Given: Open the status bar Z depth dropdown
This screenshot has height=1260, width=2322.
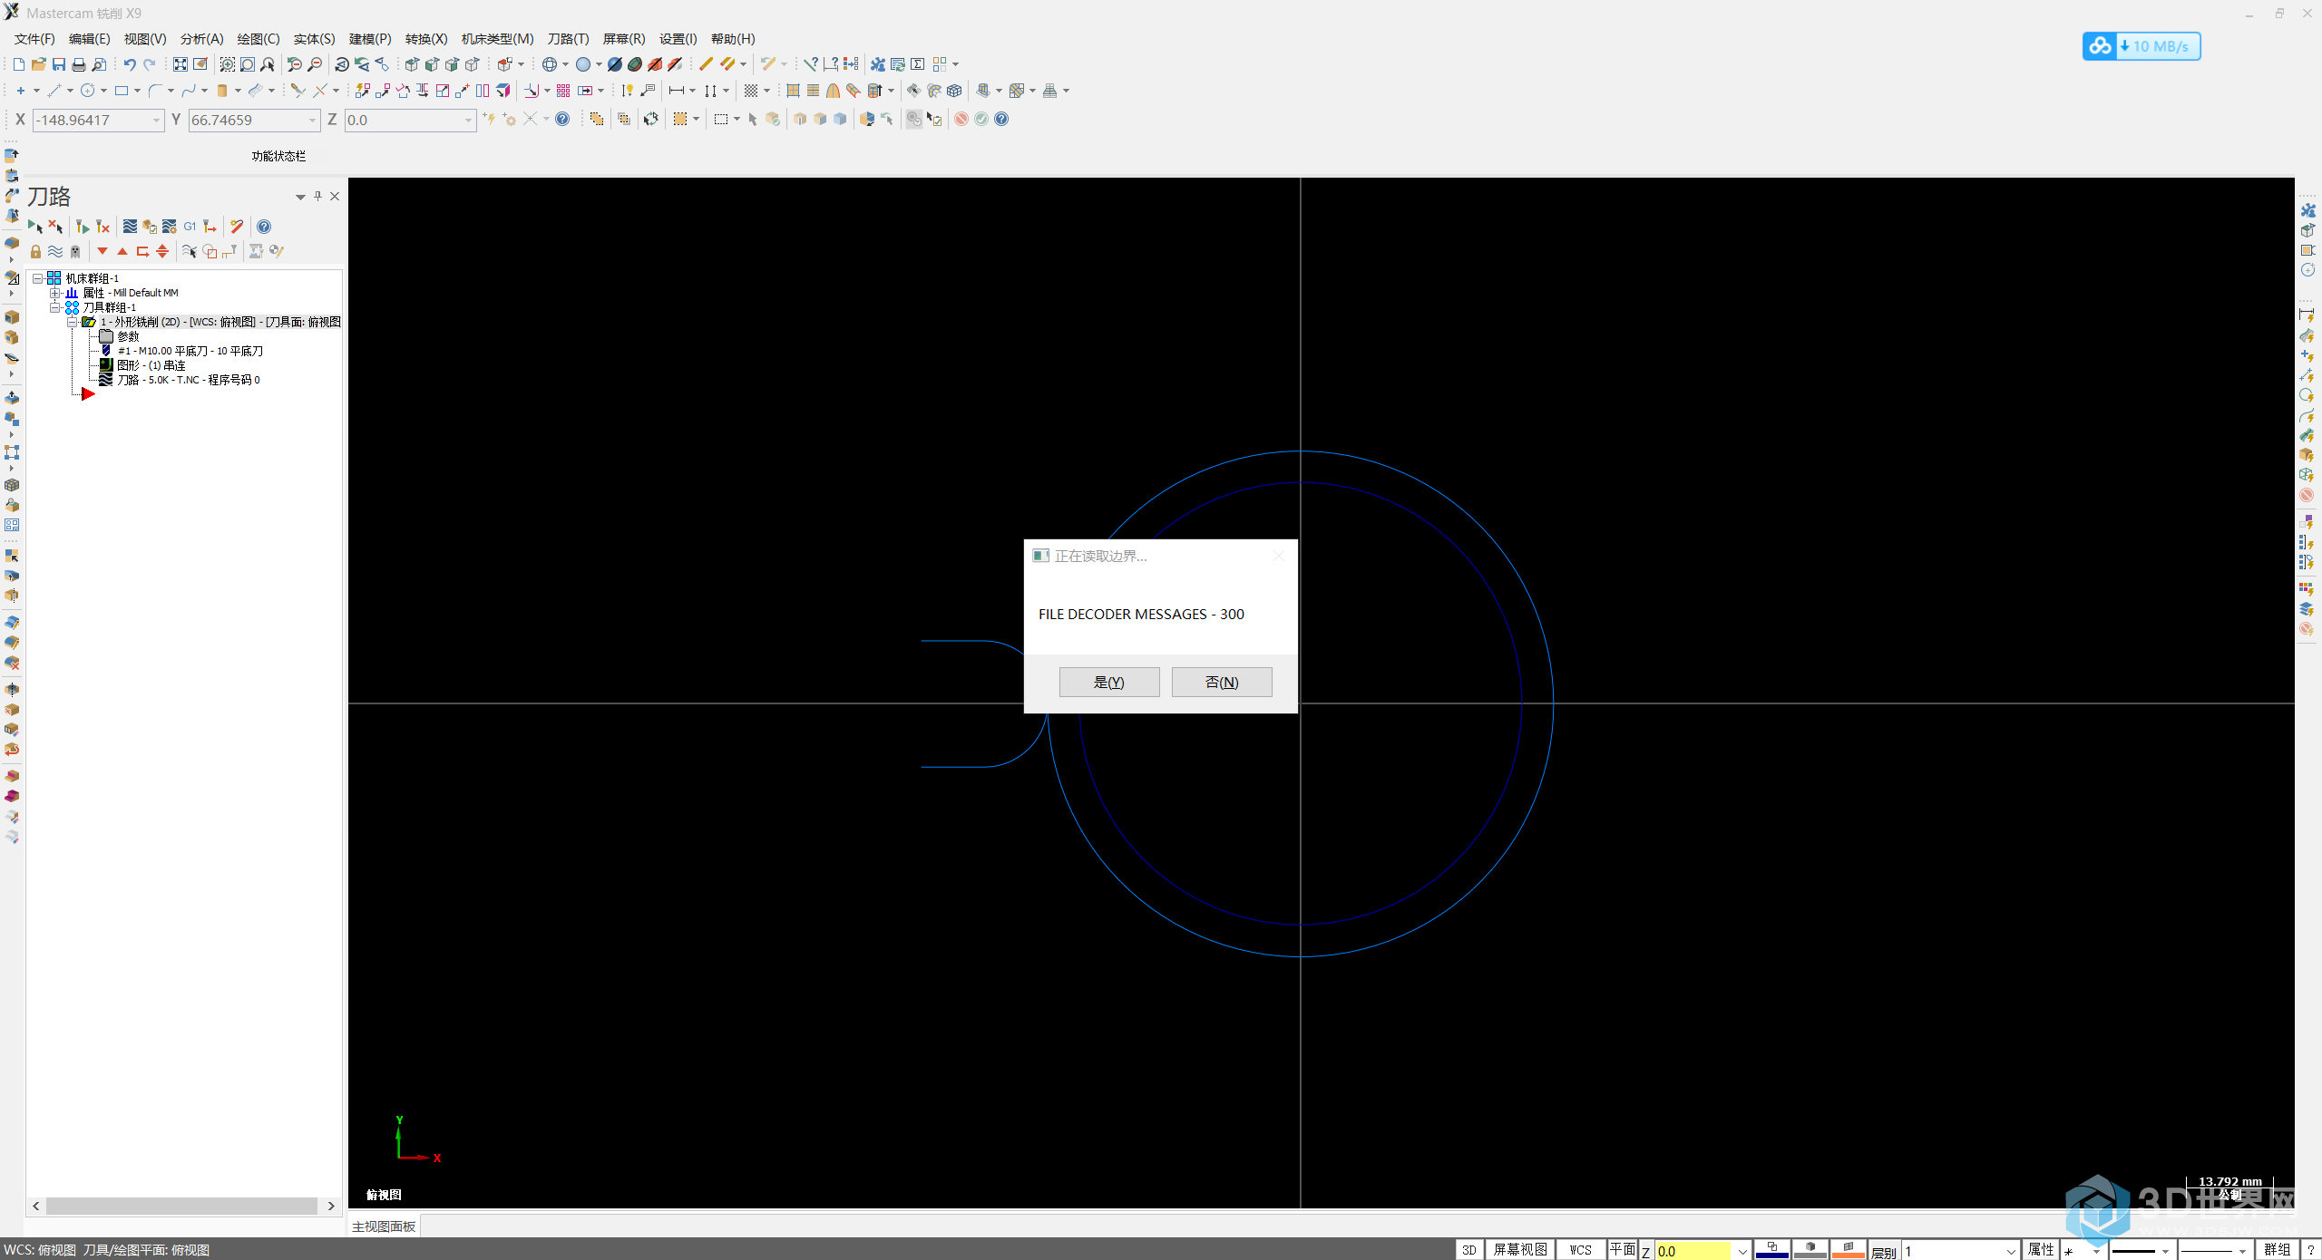Looking at the screenshot, I should click(1742, 1251).
